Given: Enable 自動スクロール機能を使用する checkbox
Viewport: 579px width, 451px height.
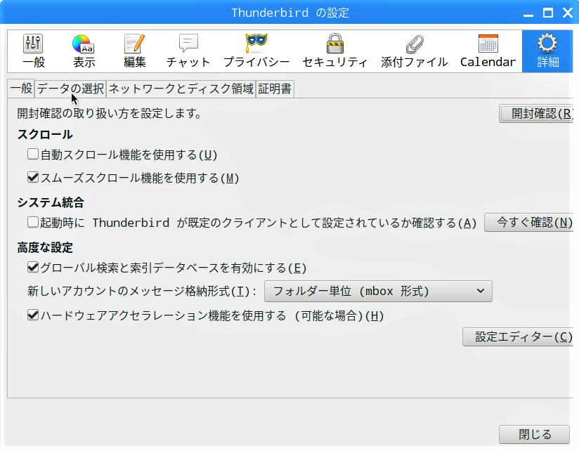Looking at the screenshot, I should (x=33, y=154).
